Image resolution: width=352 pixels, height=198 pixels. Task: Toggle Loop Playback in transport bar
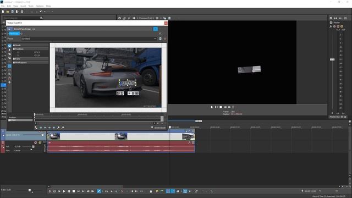point(54,191)
